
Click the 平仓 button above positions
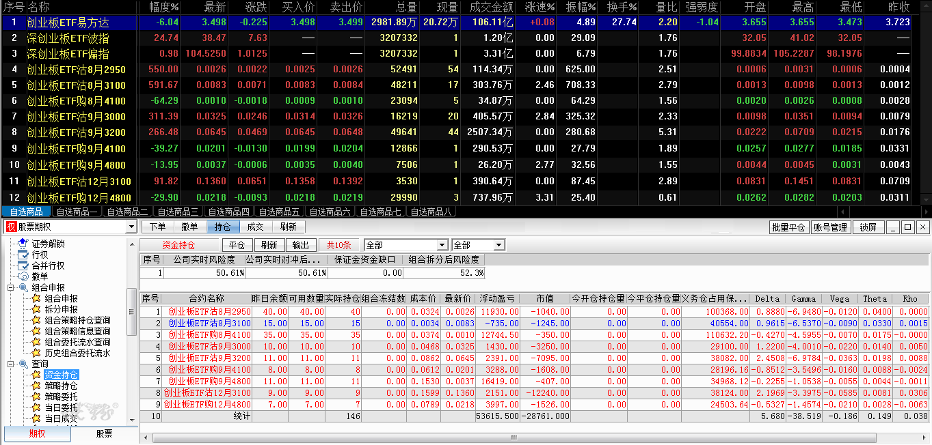(x=237, y=245)
